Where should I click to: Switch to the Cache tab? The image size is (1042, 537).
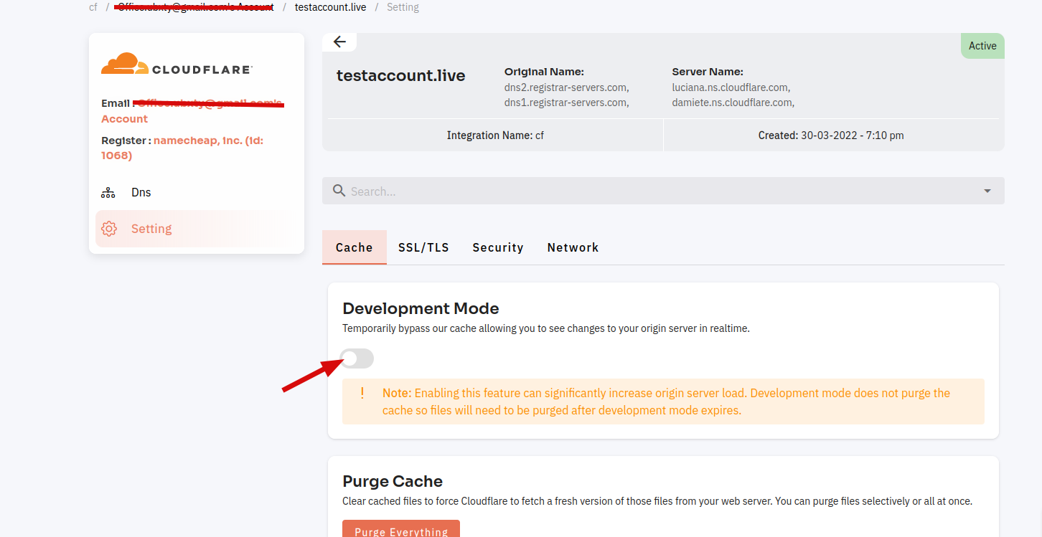click(x=355, y=247)
